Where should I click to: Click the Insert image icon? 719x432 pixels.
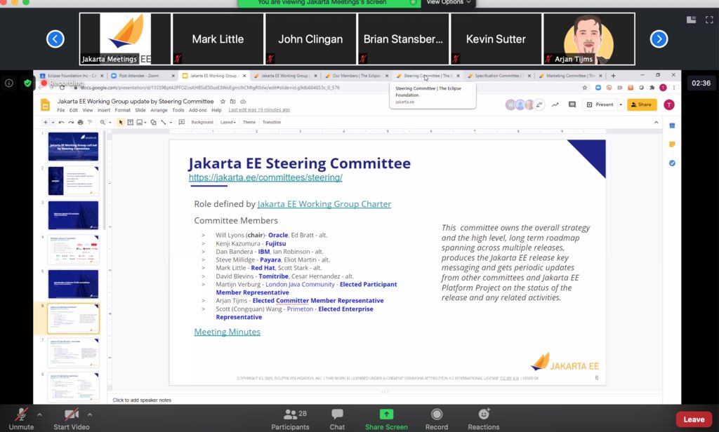(140, 122)
